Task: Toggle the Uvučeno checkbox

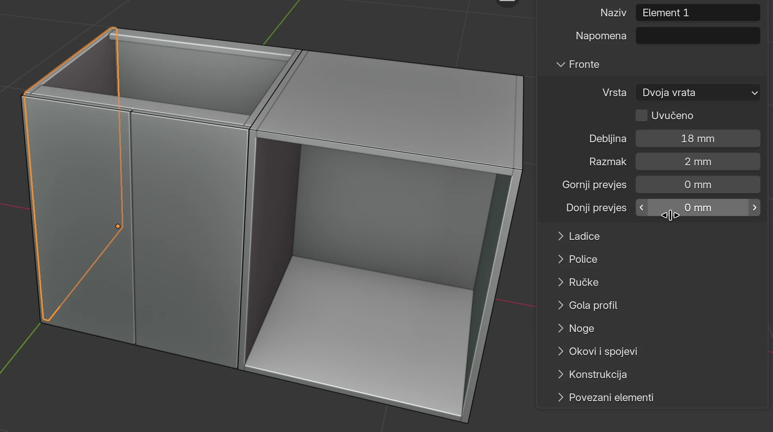Action: [x=641, y=116]
